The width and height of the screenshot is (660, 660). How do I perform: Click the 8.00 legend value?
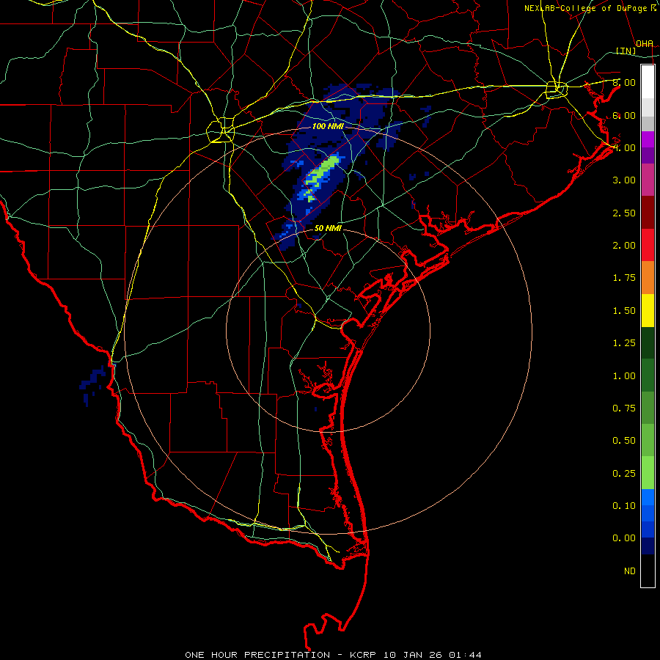pyautogui.click(x=624, y=82)
